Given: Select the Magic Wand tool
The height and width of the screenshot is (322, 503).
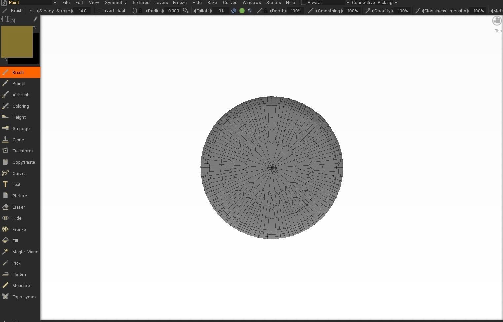Looking at the screenshot, I should click(x=20, y=252).
